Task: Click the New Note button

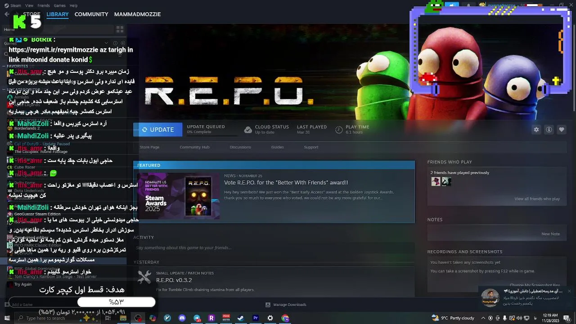Action: (x=550, y=234)
